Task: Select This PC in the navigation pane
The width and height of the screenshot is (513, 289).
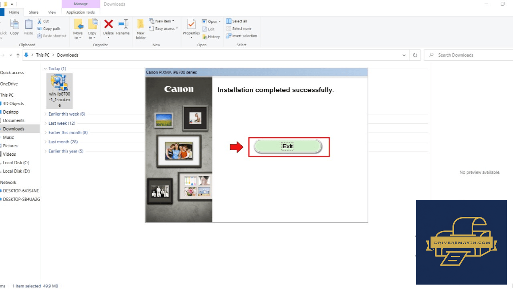Action: coord(7,95)
